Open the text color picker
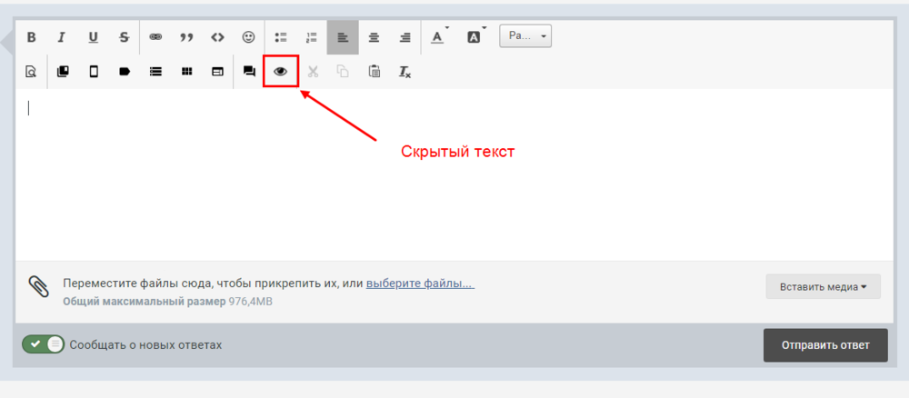The height and width of the screenshot is (398, 909). pyautogui.click(x=439, y=37)
